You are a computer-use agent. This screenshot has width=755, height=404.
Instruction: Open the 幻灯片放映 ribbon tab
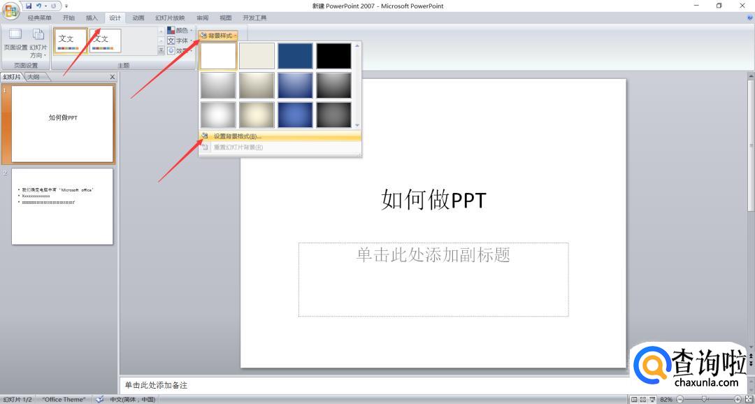tap(170, 17)
